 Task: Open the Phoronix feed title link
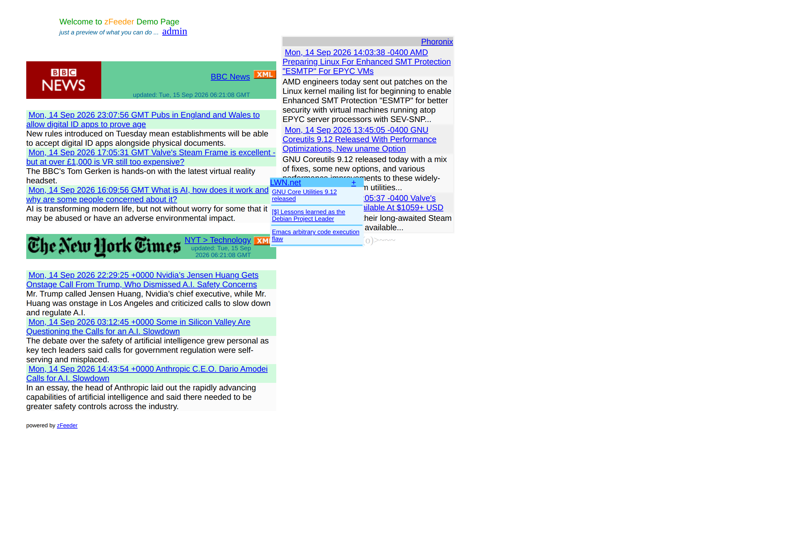point(437,42)
